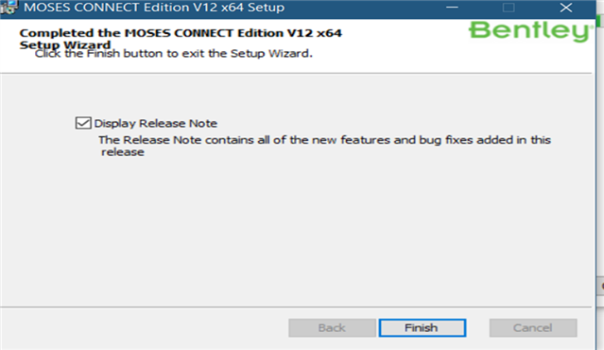The width and height of the screenshot is (604, 350).
Task: Click the installer icon in the title bar
Action: coord(9,8)
